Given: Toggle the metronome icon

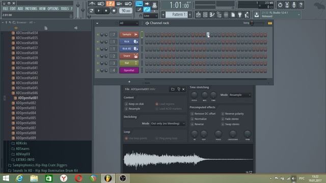Looking at the screenshot, I should pos(92,4).
